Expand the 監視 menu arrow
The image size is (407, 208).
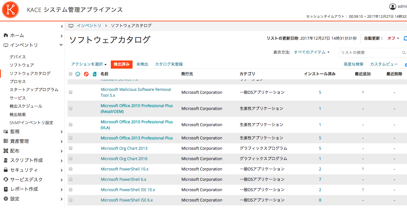[62, 132]
